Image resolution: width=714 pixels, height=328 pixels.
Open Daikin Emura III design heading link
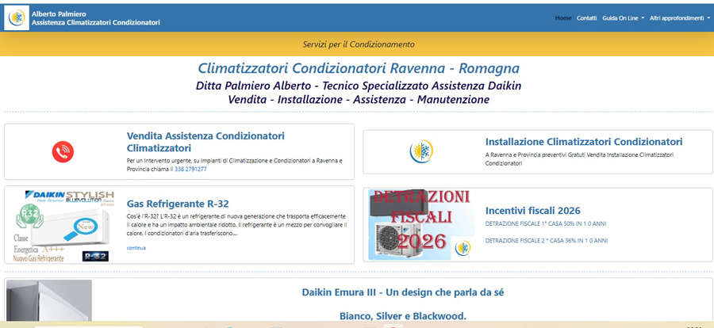coord(402,292)
